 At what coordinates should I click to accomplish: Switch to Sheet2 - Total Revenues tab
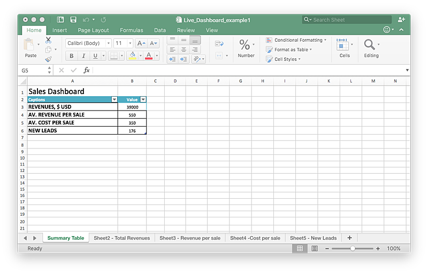121,238
